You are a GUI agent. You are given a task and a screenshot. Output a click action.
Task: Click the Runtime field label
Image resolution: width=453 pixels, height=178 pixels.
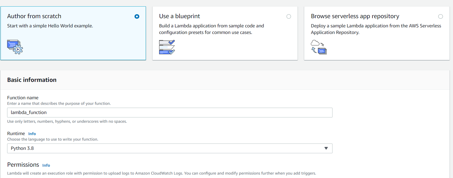[x=16, y=133]
